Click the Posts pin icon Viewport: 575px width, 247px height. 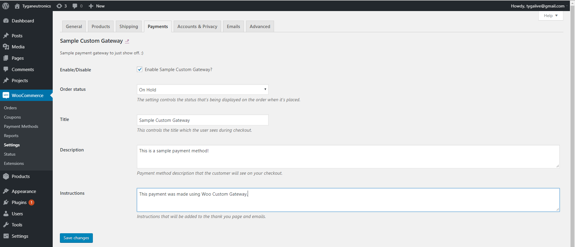coord(6,36)
